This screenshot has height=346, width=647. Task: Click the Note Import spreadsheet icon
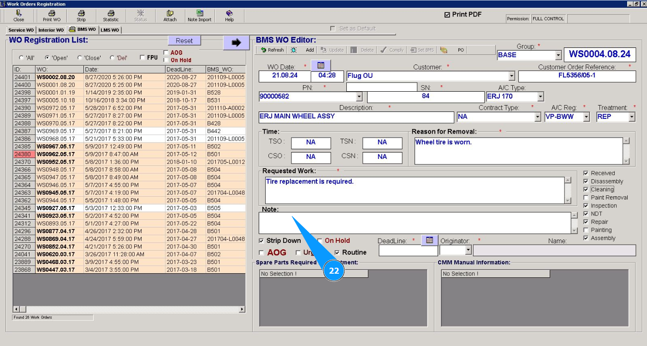[199, 13]
